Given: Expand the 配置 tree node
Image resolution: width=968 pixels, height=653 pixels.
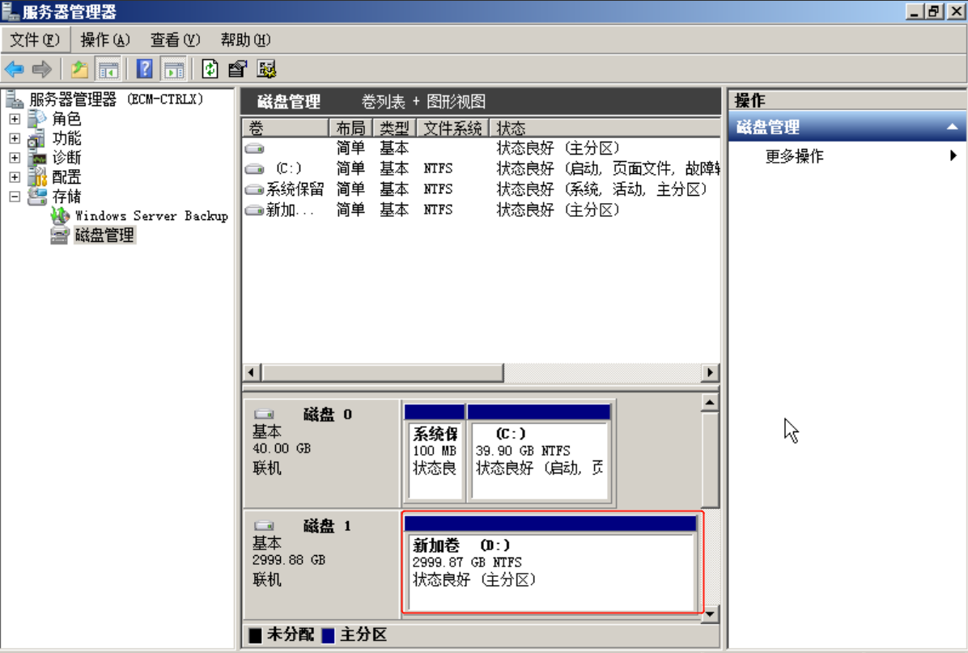Looking at the screenshot, I should pos(15,177).
